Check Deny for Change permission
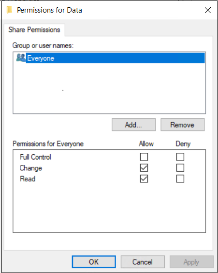The width and height of the screenshot is (218, 273). pos(180,168)
